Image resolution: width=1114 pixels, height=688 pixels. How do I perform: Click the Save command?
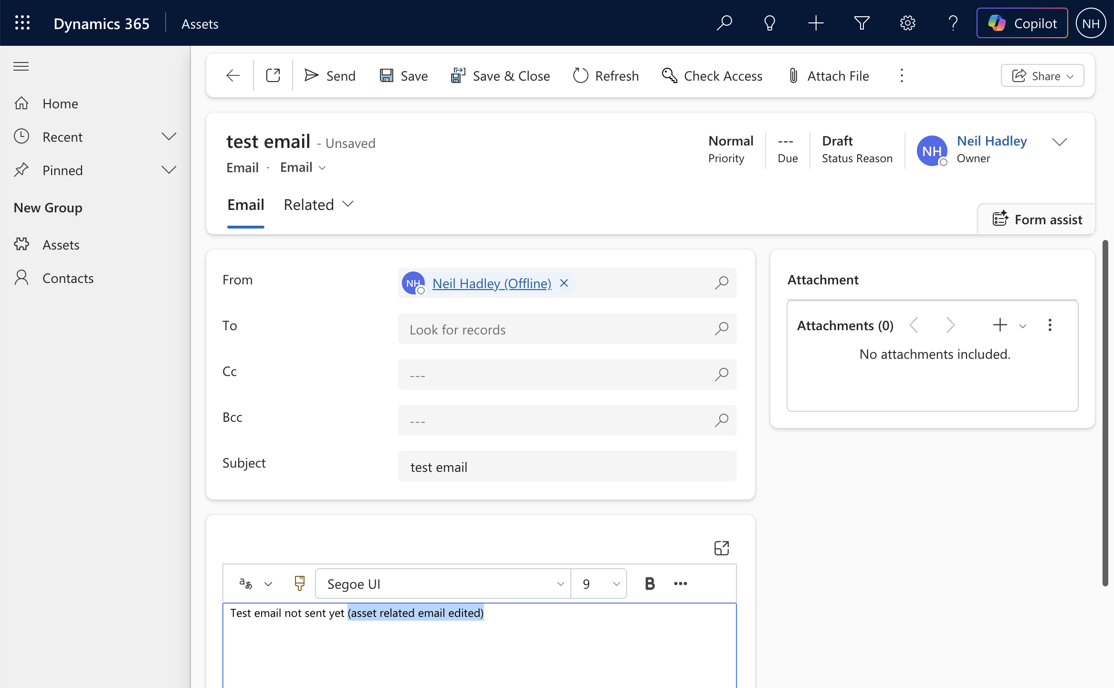click(404, 75)
